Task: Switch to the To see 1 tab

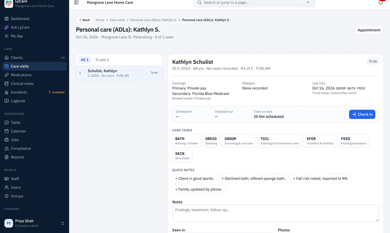Action: [102, 60]
